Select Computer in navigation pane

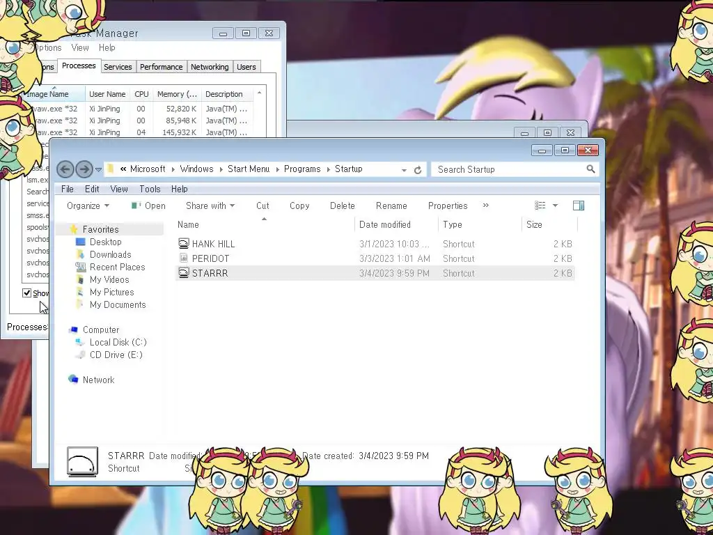point(100,329)
